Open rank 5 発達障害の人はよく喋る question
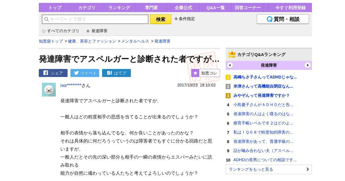345x181 pixels. click(263, 114)
